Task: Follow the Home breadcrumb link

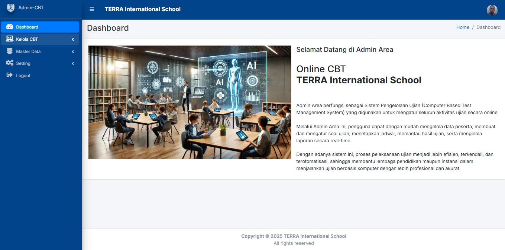Action: 463,27
